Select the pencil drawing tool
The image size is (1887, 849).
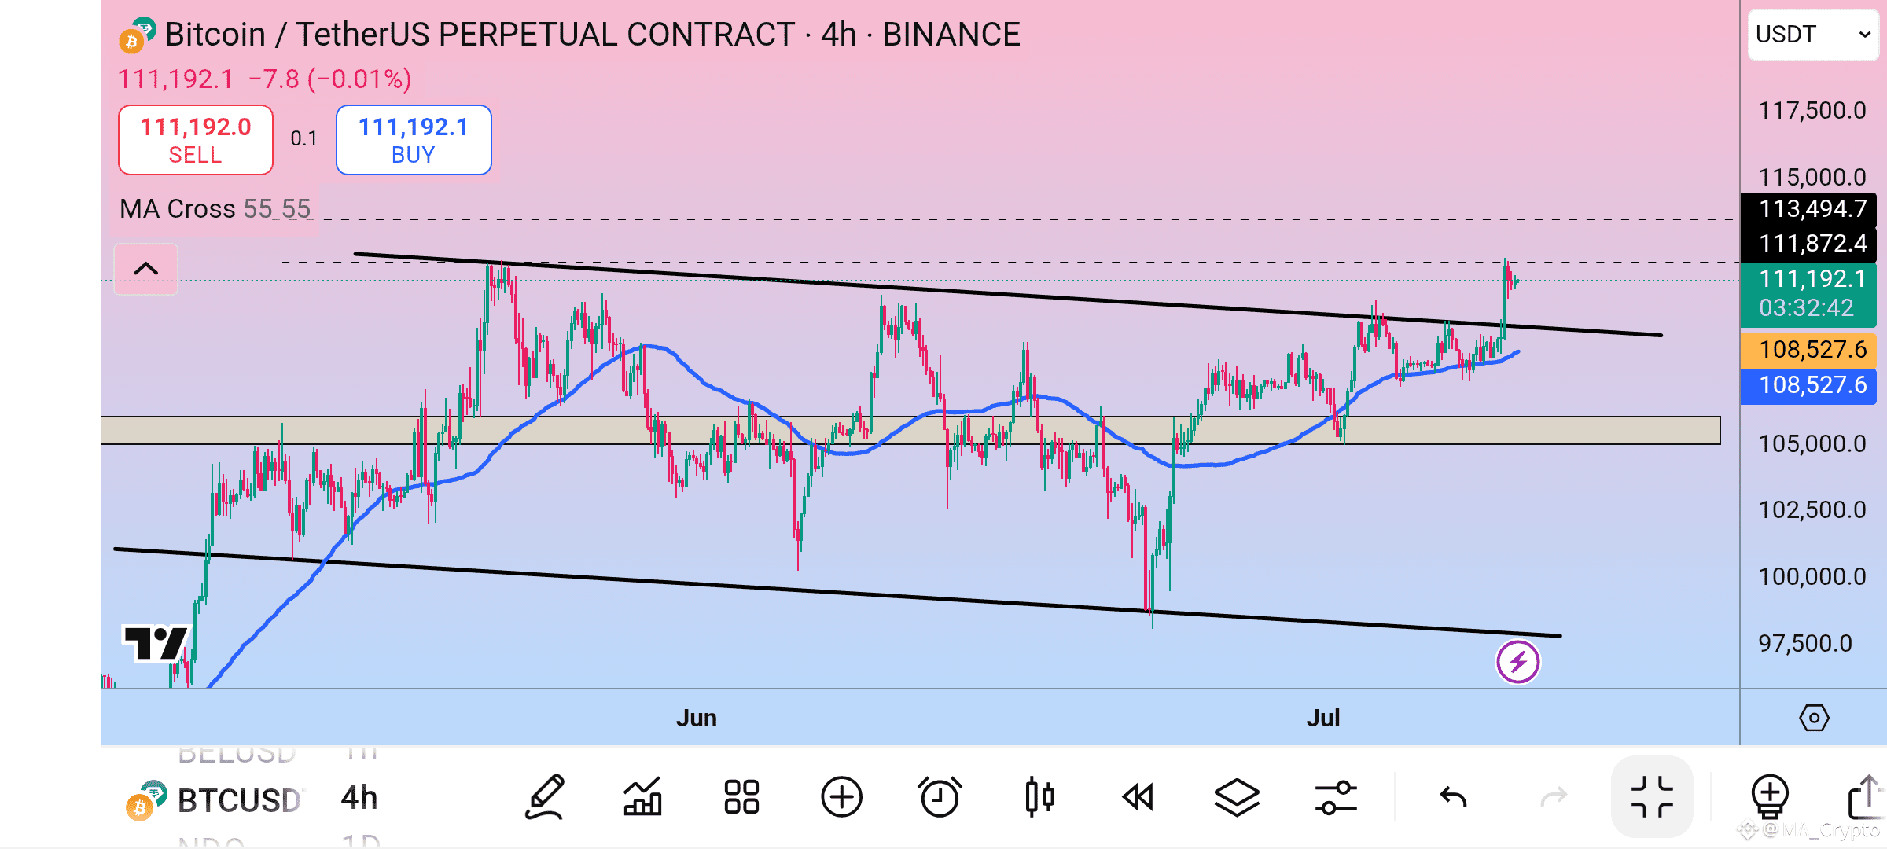545,797
